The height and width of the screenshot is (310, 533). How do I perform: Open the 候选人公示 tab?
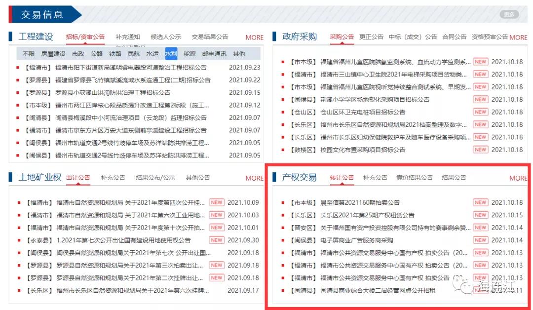coord(166,37)
